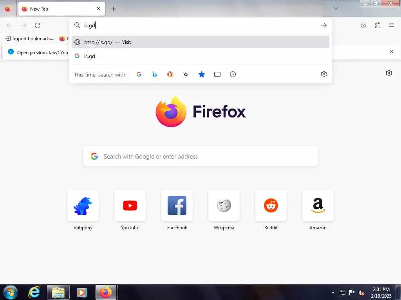Image resolution: width=401 pixels, height=300 pixels.
Task: Open the YouTube shortcut tile
Action: [x=130, y=205]
